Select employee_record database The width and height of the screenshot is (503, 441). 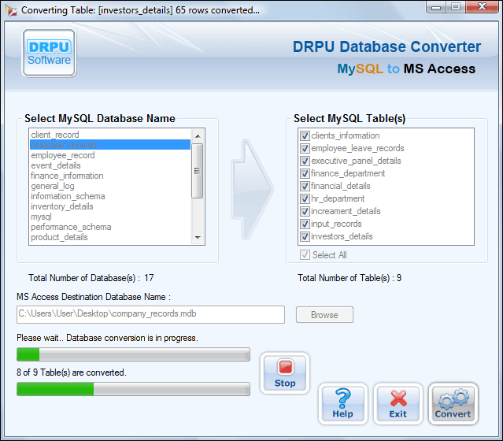pos(110,155)
